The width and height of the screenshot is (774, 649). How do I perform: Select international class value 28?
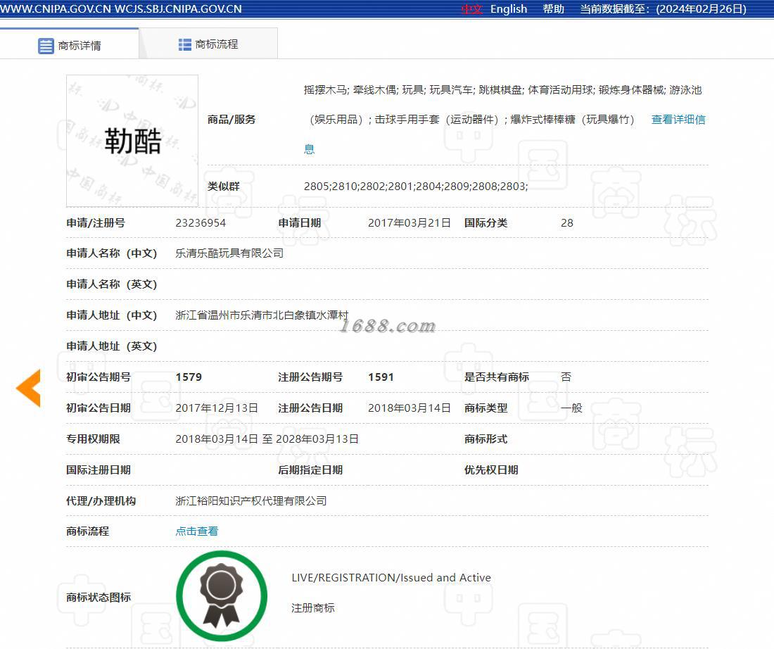pos(567,223)
